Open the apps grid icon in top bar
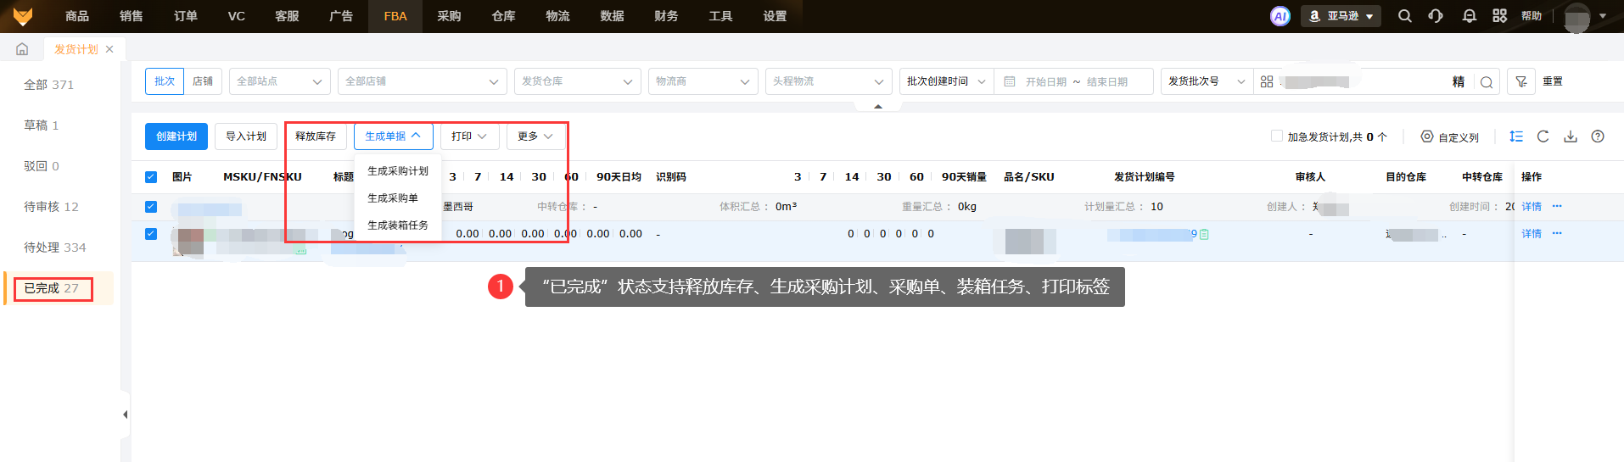 point(1499,16)
